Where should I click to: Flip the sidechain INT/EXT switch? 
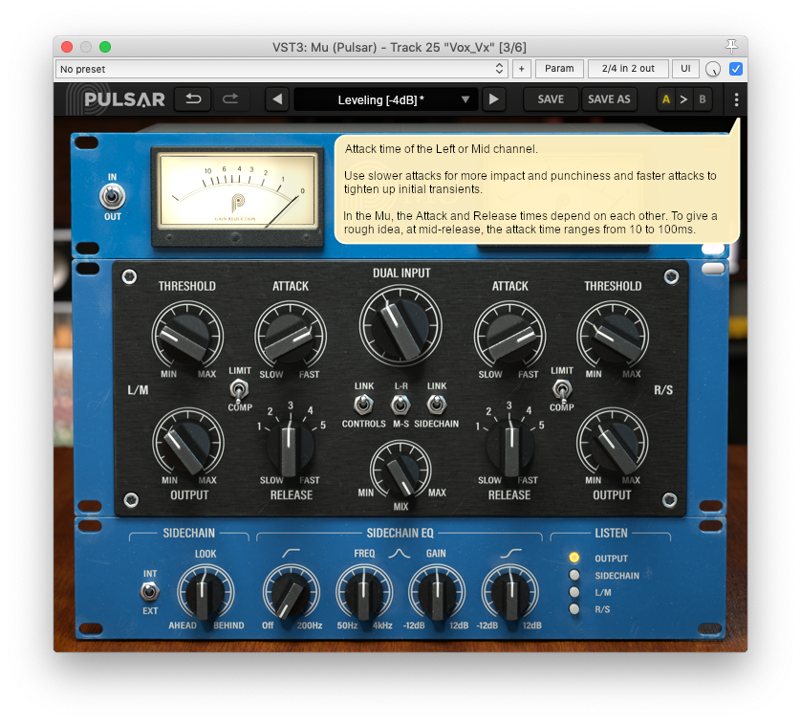pos(150,592)
